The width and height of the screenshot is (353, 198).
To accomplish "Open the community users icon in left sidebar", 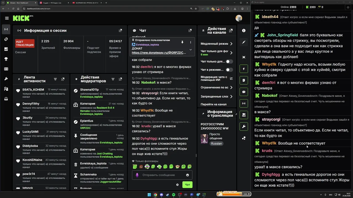I will click(6, 89).
